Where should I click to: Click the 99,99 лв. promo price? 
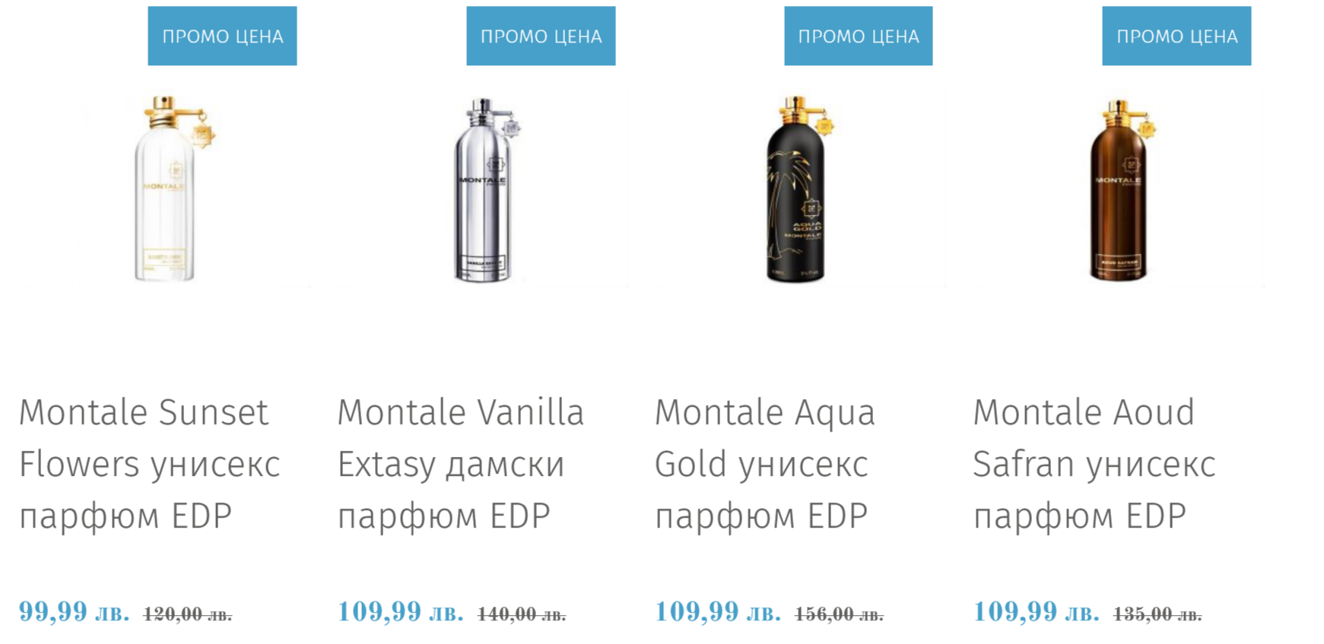click(x=74, y=611)
